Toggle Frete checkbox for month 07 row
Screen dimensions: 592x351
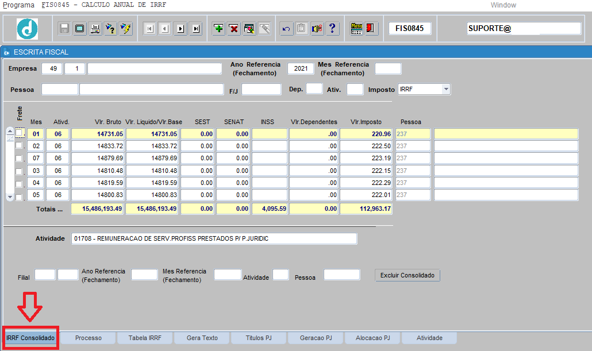pos(19,159)
